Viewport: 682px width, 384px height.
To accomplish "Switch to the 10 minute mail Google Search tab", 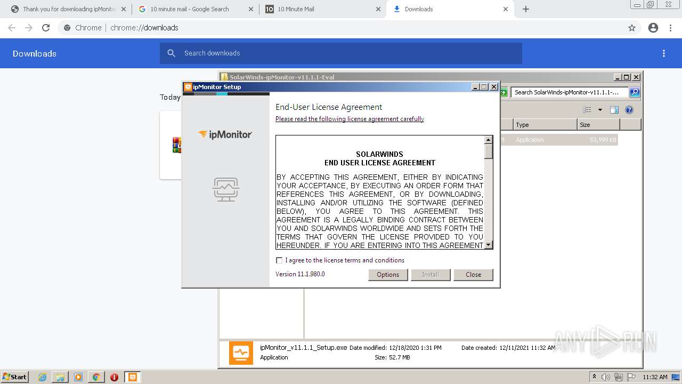I will coord(195,9).
